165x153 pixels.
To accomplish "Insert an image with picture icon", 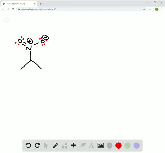I will [x=101, y=145].
